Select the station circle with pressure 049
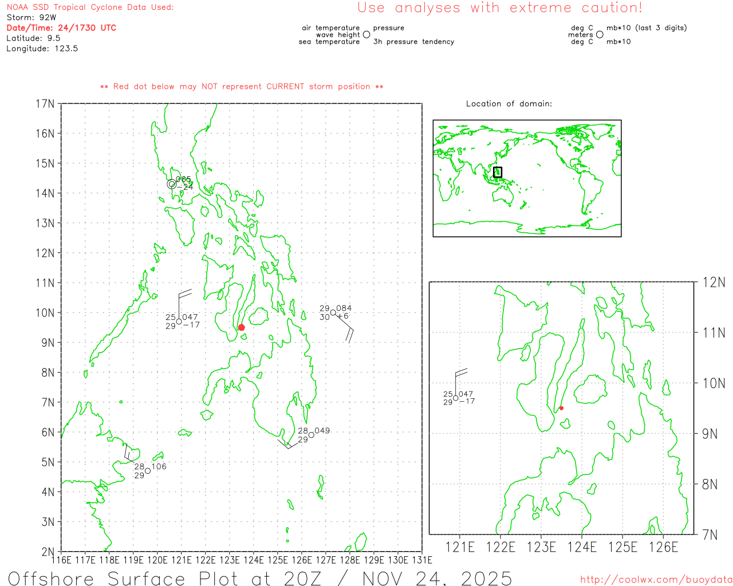 (x=311, y=435)
